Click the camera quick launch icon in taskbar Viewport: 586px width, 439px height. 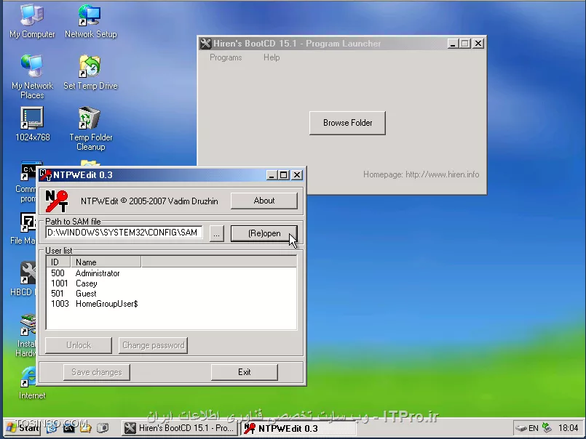tap(103, 428)
